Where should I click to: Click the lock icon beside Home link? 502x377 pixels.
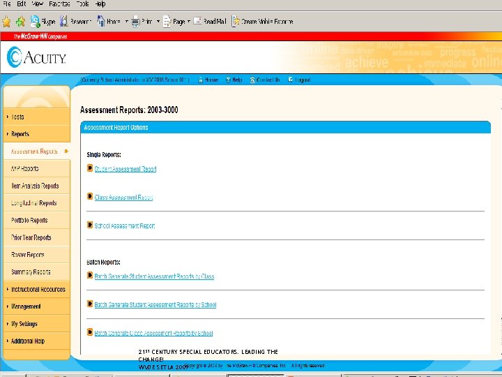point(201,80)
